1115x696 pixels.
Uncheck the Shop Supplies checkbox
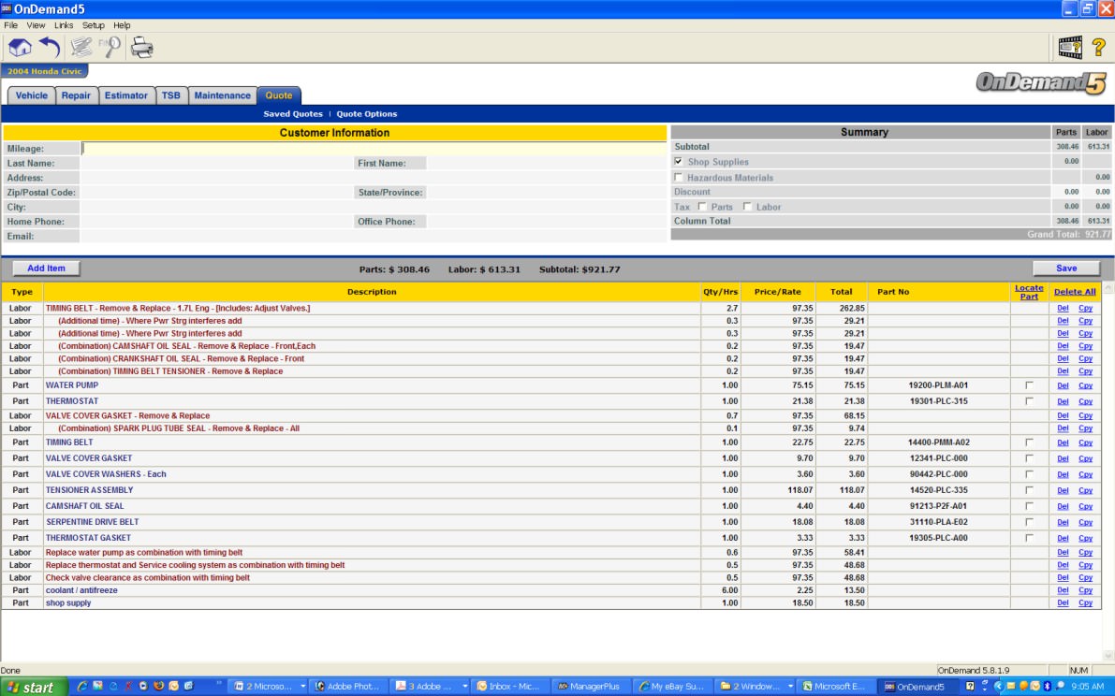679,162
